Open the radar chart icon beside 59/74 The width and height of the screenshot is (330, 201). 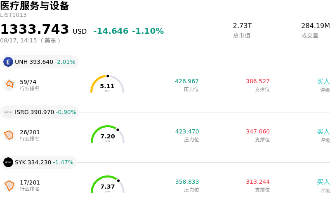(9, 85)
